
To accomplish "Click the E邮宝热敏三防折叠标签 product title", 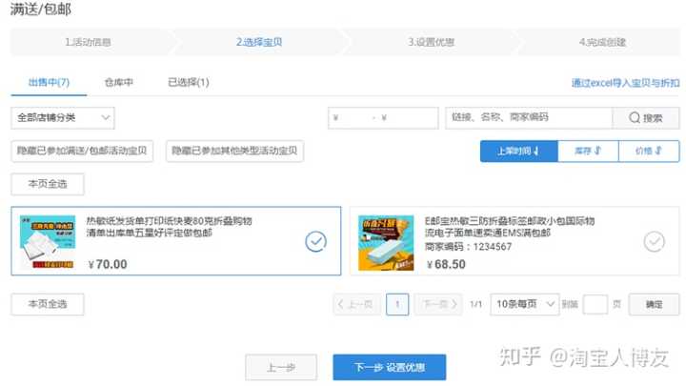I will click(x=510, y=226).
